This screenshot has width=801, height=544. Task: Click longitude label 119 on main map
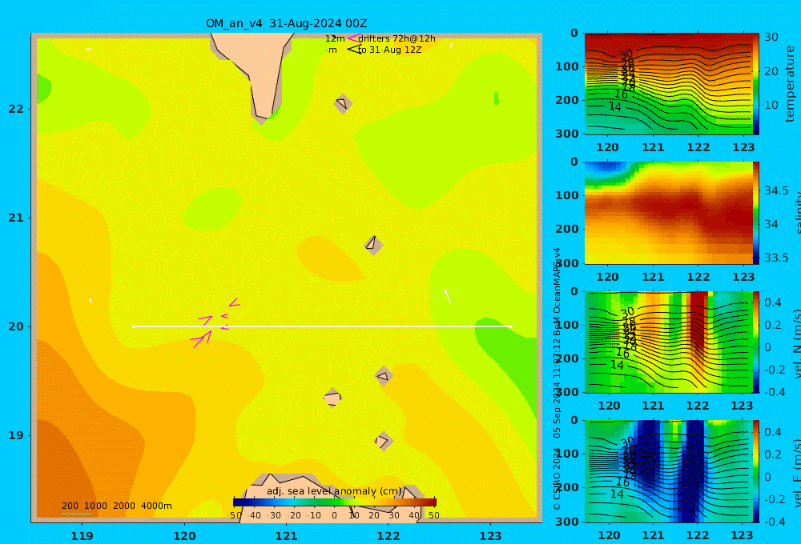(82, 536)
